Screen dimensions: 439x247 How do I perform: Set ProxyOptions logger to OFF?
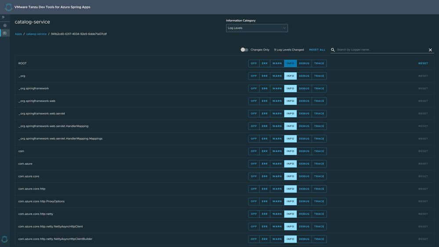point(254,201)
